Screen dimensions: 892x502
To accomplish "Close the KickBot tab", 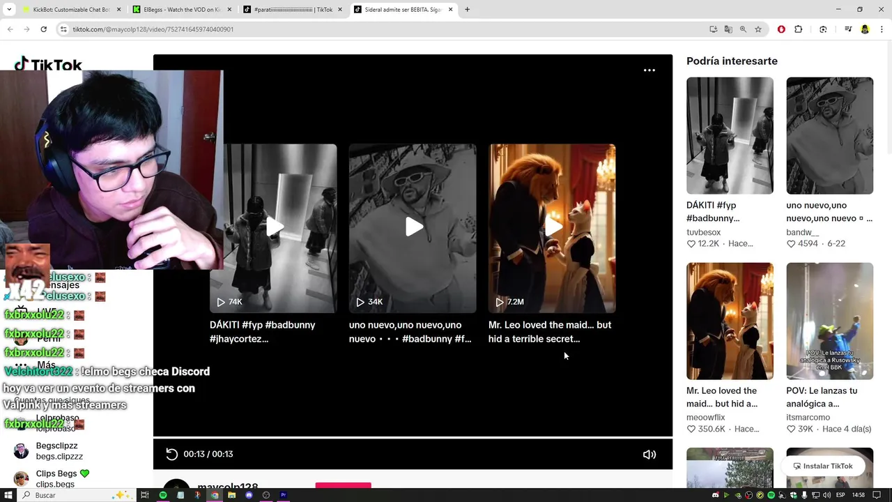I will point(118,10).
